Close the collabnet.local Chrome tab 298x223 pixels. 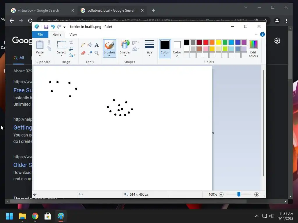click(142, 10)
